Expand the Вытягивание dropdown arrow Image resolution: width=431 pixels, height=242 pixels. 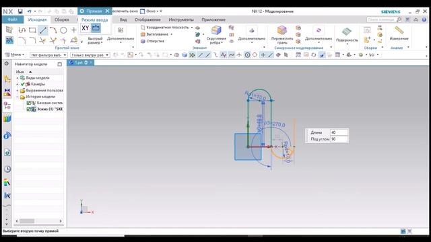[172, 34]
